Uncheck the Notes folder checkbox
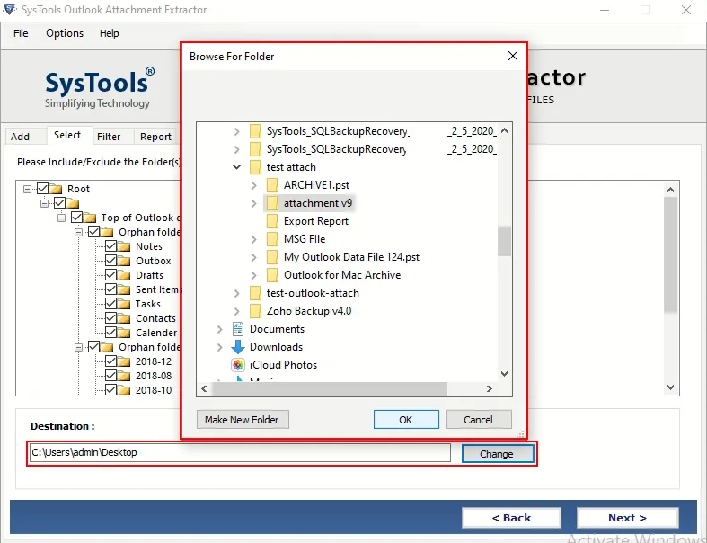The width and height of the screenshot is (707, 543). [x=110, y=246]
